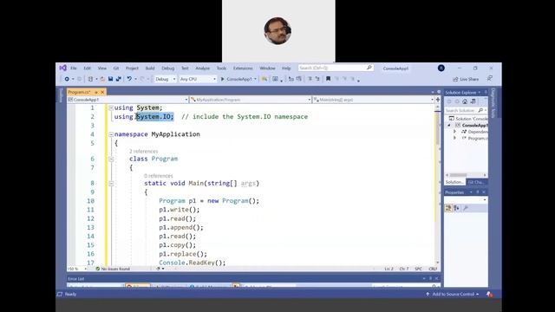The height and width of the screenshot is (312, 555).
Task: Expand the Dependencies node
Action: click(x=454, y=132)
